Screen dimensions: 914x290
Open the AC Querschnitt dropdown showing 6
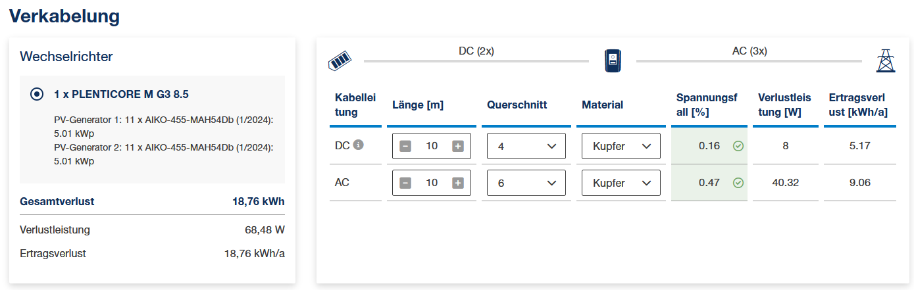526,183
